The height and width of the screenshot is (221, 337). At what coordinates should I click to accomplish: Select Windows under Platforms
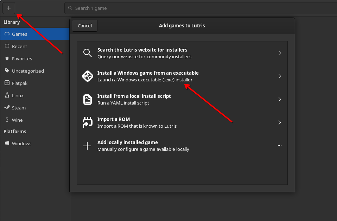35,143
